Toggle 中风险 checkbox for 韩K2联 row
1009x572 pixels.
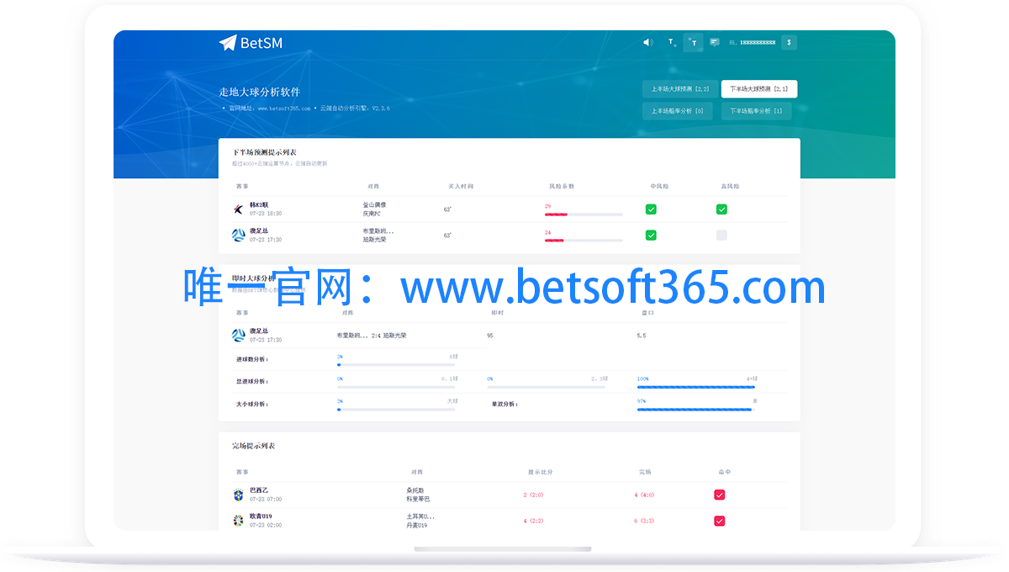651,209
